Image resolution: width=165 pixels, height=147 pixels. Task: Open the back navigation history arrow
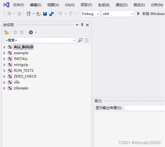[x=14, y=14]
